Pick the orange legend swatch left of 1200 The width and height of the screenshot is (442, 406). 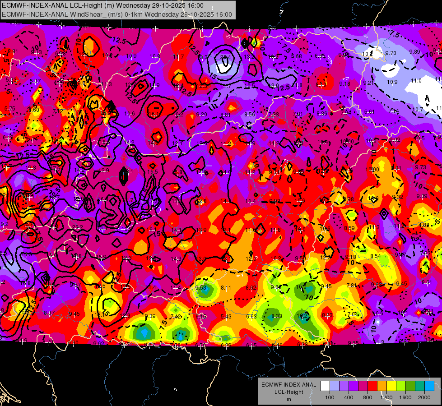tap(382, 386)
